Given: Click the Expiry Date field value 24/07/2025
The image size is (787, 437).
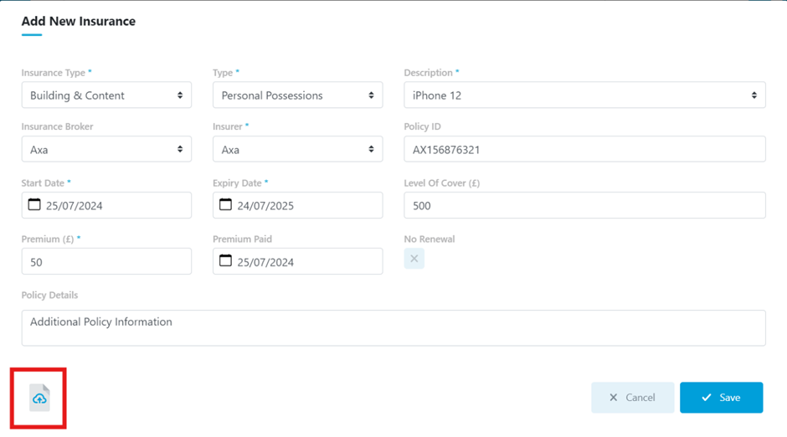Looking at the screenshot, I should click(x=265, y=206).
